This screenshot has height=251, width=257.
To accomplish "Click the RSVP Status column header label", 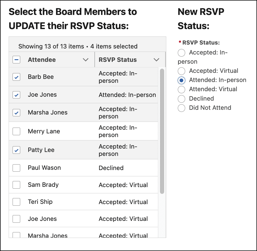I will pos(118,60).
